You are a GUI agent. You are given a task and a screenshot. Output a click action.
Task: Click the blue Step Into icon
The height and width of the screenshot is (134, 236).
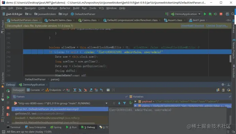(x=80, y=90)
